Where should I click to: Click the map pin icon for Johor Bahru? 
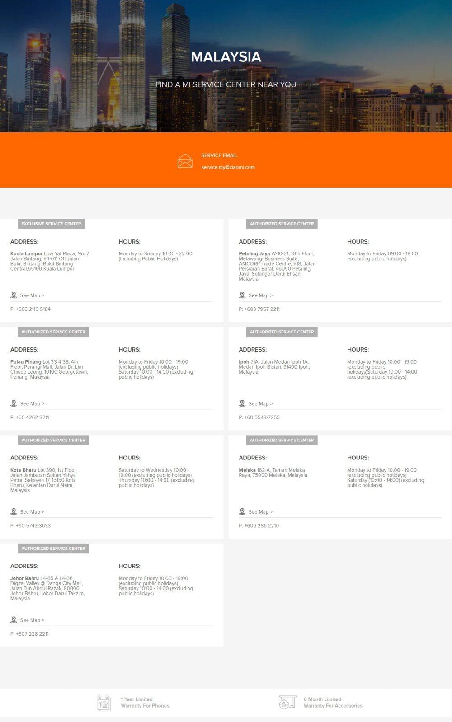(14, 620)
